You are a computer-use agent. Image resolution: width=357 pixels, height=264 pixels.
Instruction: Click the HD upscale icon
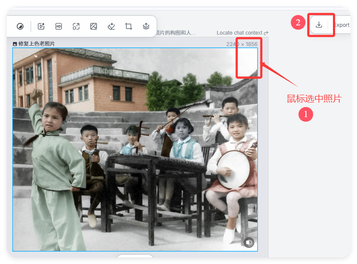click(x=59, y=26)
